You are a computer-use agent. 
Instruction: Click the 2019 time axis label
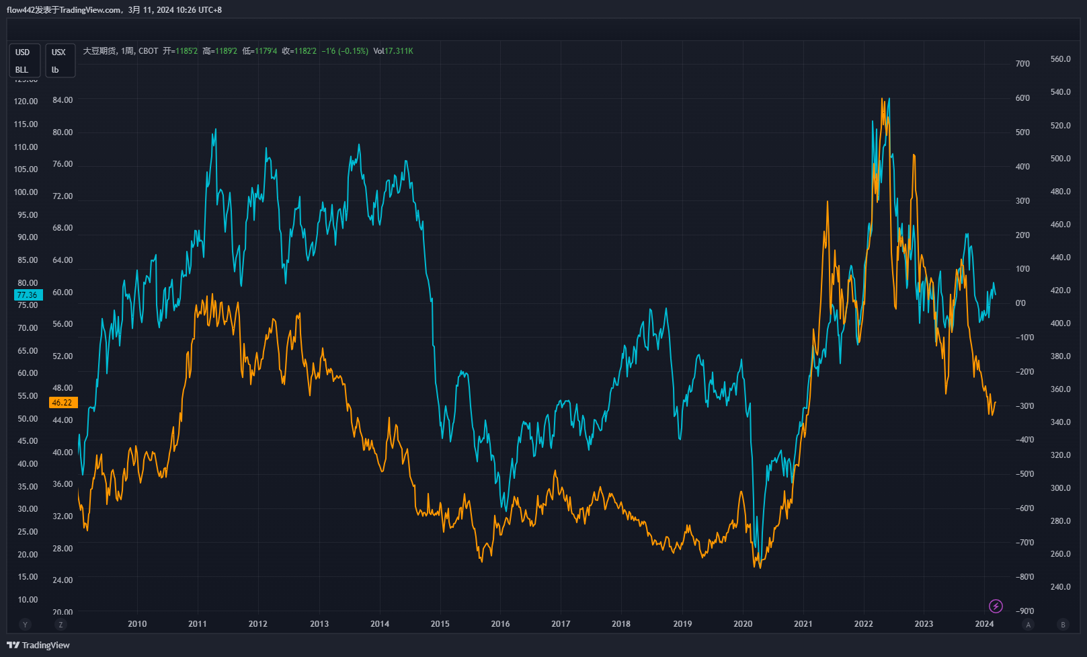682,624
